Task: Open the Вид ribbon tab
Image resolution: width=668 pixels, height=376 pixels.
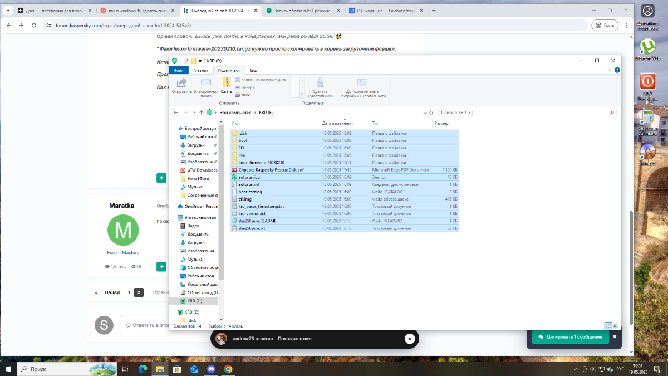Action: click(x=253, y=70)
